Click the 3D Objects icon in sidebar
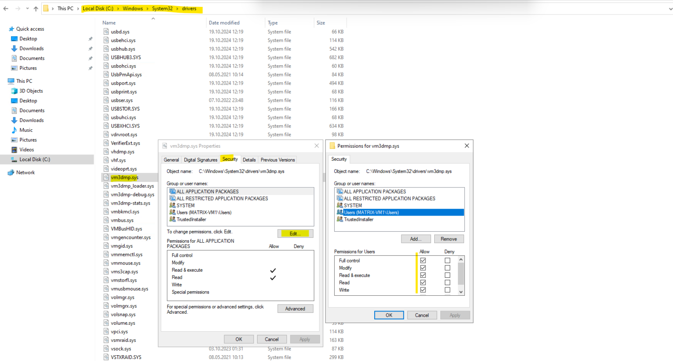This screenshot has height=361, width=673. click(14, 91)
